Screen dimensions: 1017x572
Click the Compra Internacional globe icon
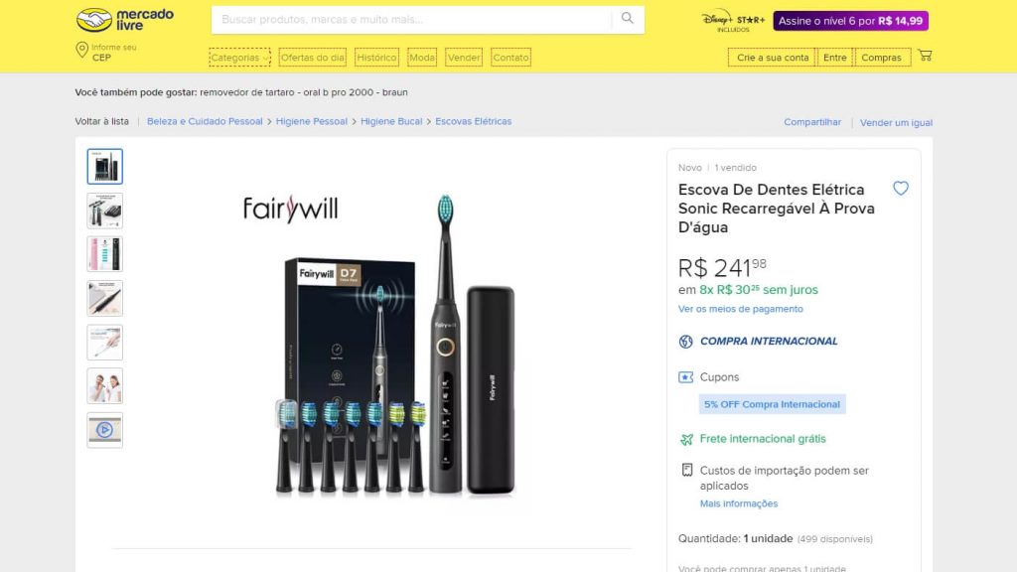tap(685, 342)
